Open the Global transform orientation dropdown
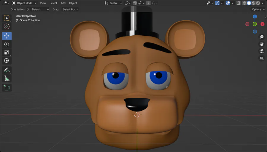 (113, 3)
